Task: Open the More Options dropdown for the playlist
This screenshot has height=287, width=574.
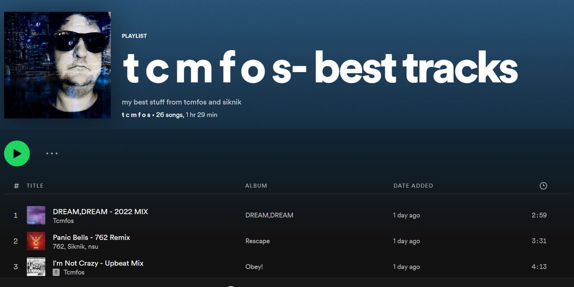Action: point(51,153)
